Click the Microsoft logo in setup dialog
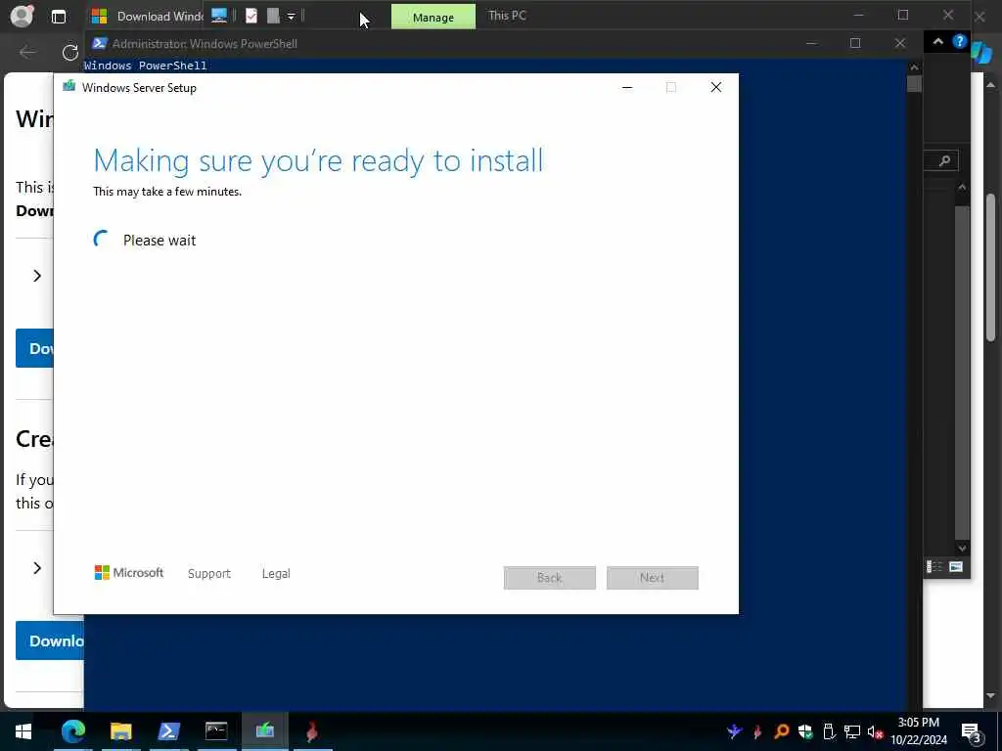Image resolution: width=1002 pixels, height=751 pixels. [x=129, y=573]
